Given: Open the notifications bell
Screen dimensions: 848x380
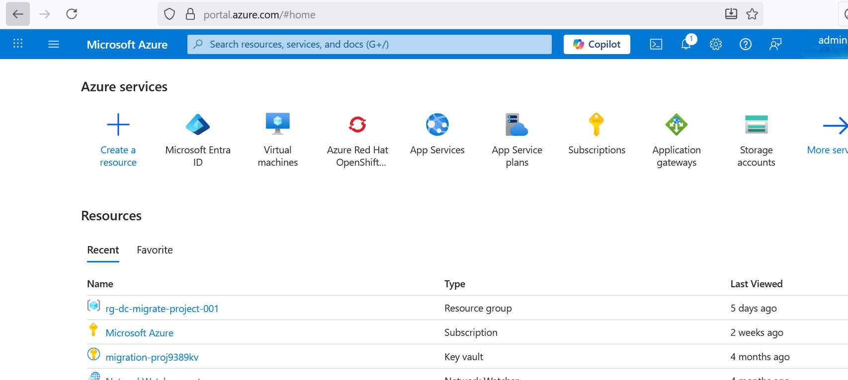Looking at the screenshot, I should [x=686, y=44].
